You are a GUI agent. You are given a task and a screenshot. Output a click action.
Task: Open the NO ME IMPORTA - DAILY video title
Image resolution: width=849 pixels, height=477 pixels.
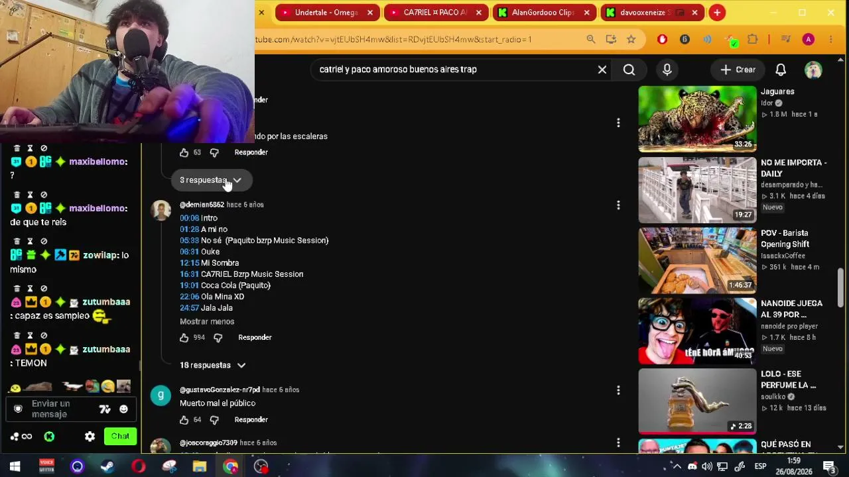click(x=793, y=168)
